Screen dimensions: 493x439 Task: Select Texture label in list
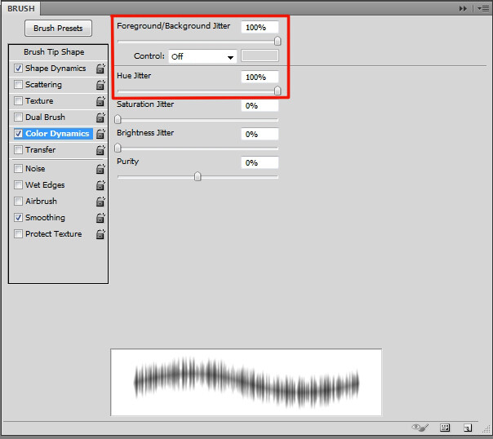tap(39, 101)
